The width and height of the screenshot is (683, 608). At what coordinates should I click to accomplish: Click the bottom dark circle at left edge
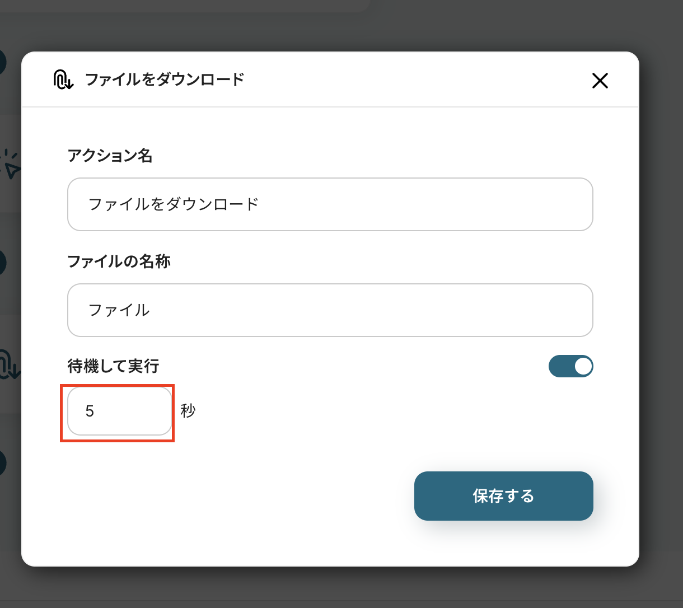point(3,463)
